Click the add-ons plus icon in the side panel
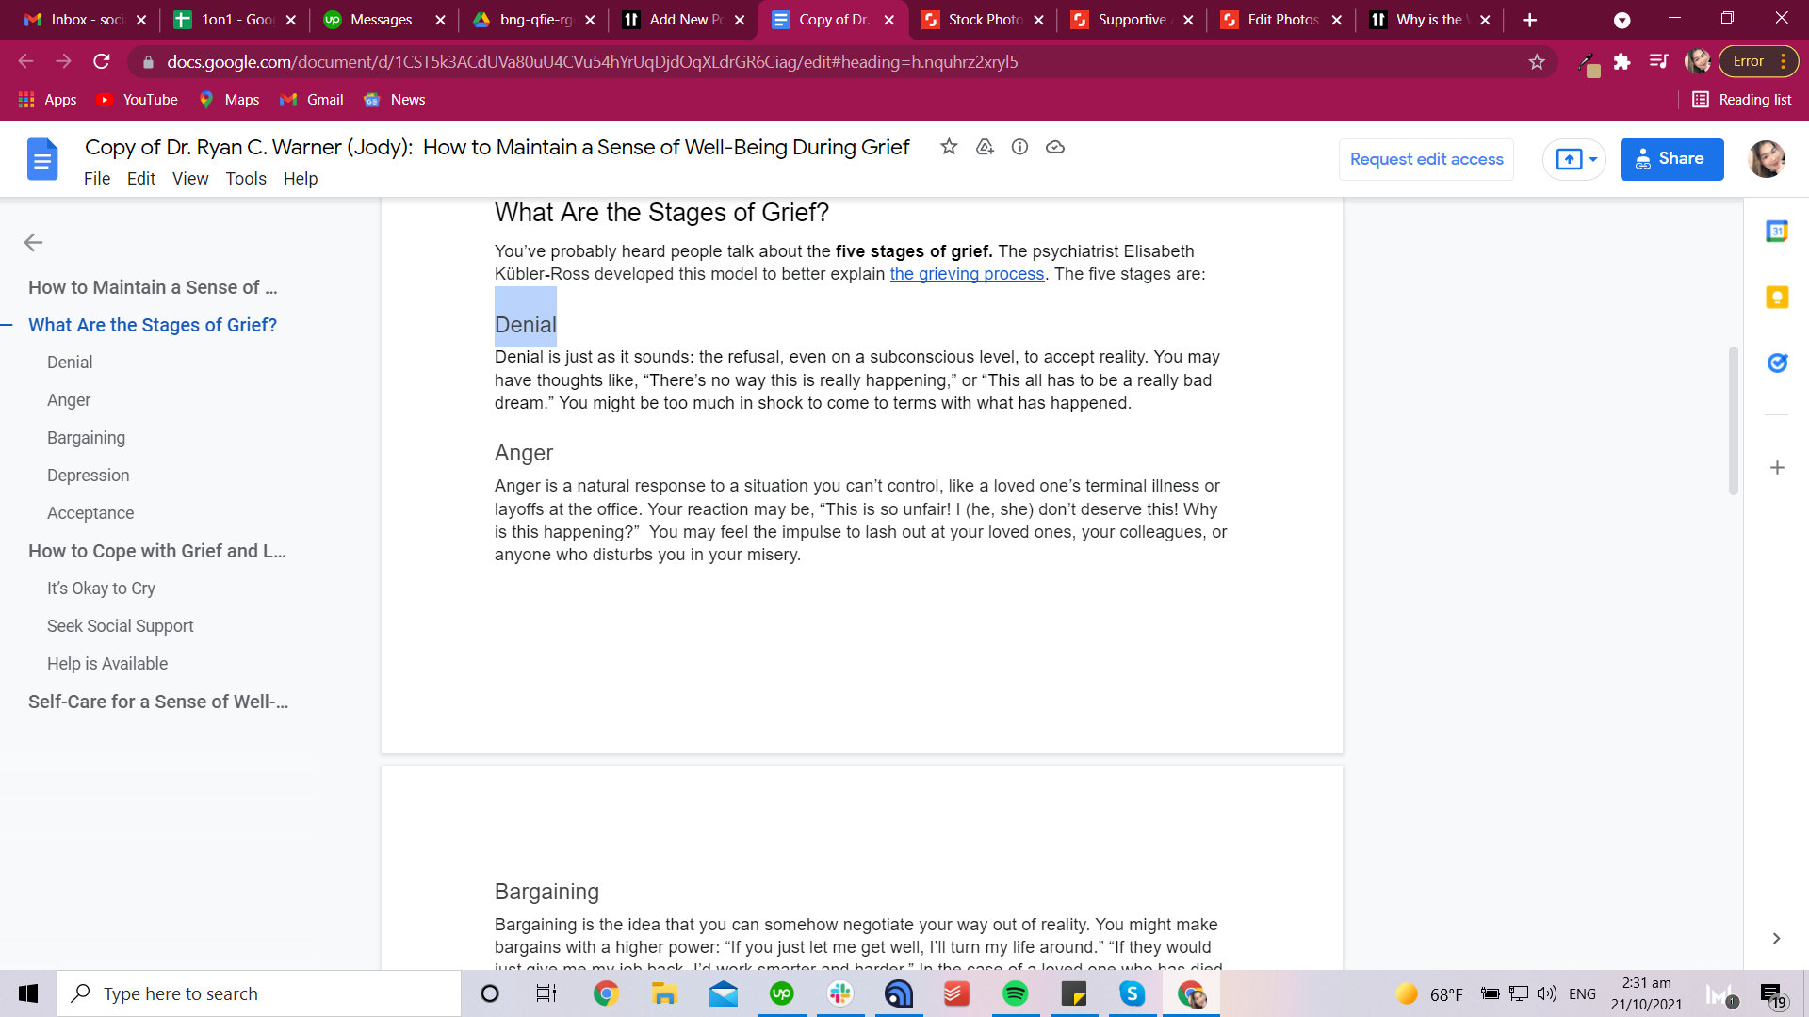The width and height of the screenshot is (1809, 1017). pos(1777,468)
